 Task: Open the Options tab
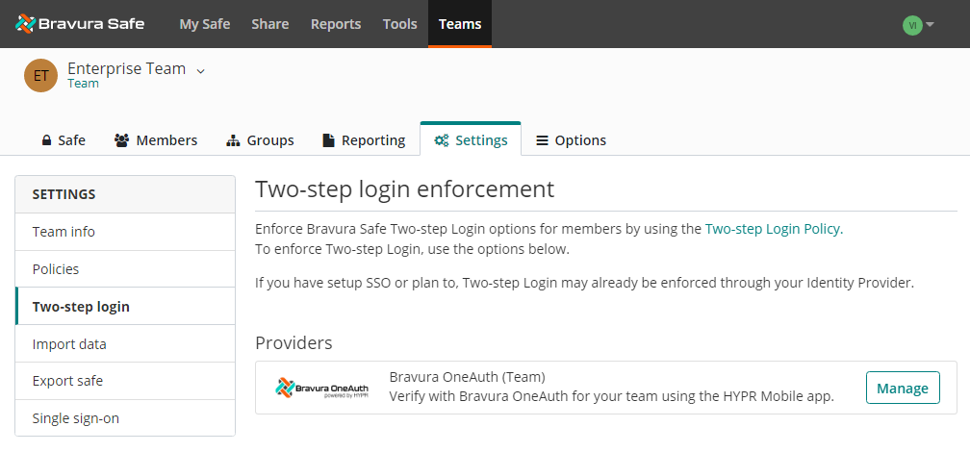point(571,140)
